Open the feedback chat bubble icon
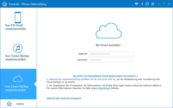Viewport: 173px width, 108px height. (147, 4)
